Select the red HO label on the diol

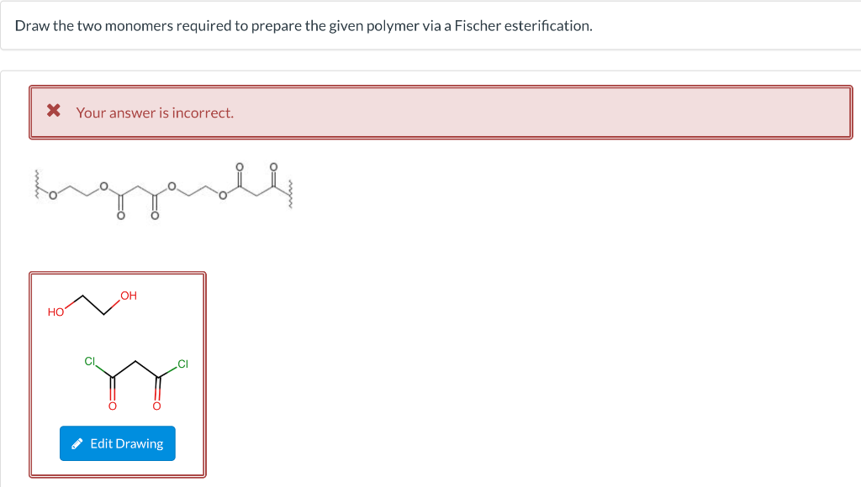click(57, 311)
